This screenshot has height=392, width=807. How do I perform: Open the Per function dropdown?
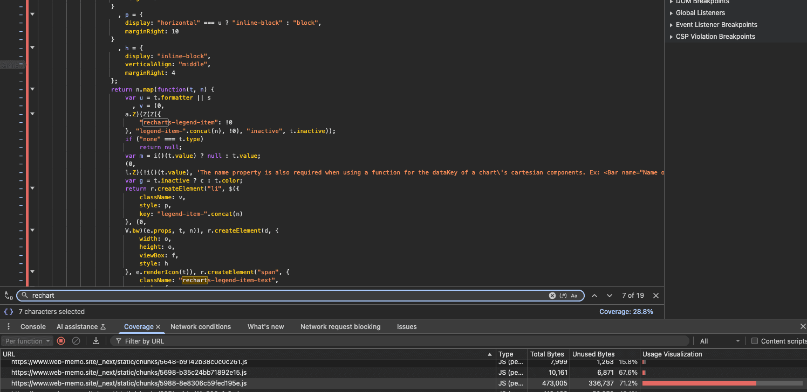point(26,341)
